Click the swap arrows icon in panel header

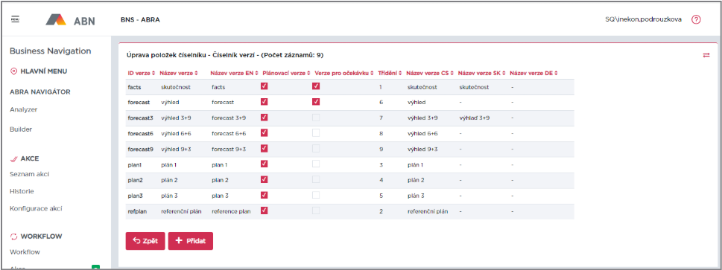click(x=706, y=55)
